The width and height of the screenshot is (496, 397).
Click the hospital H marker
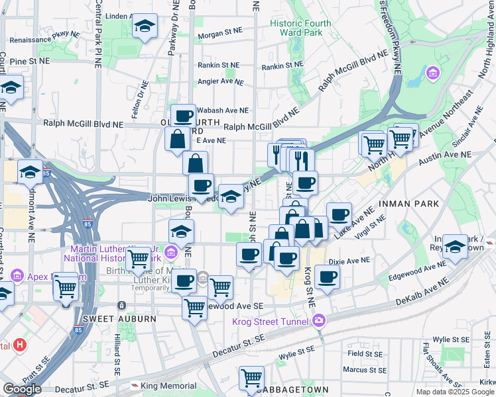[x=20, y=345]
